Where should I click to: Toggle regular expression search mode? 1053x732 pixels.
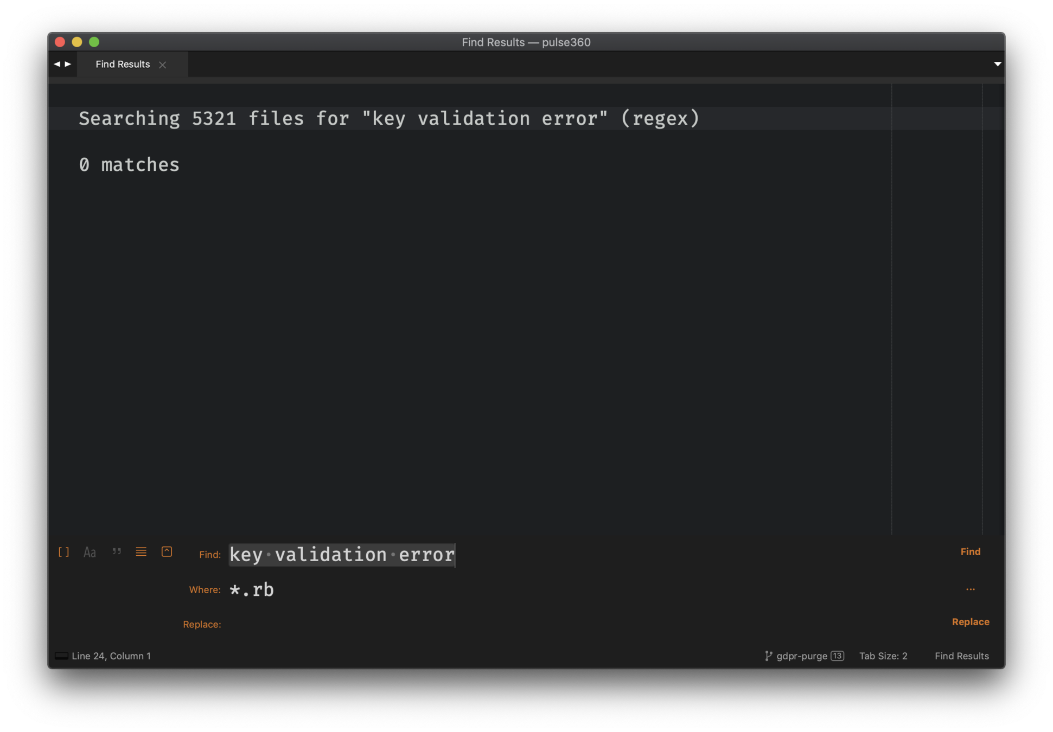[x=63, y=552]
